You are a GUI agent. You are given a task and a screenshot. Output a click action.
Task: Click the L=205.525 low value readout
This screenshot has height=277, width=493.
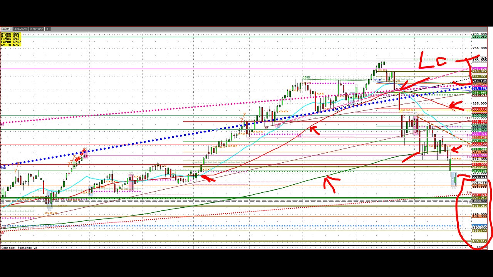click(x=10, y=39)
